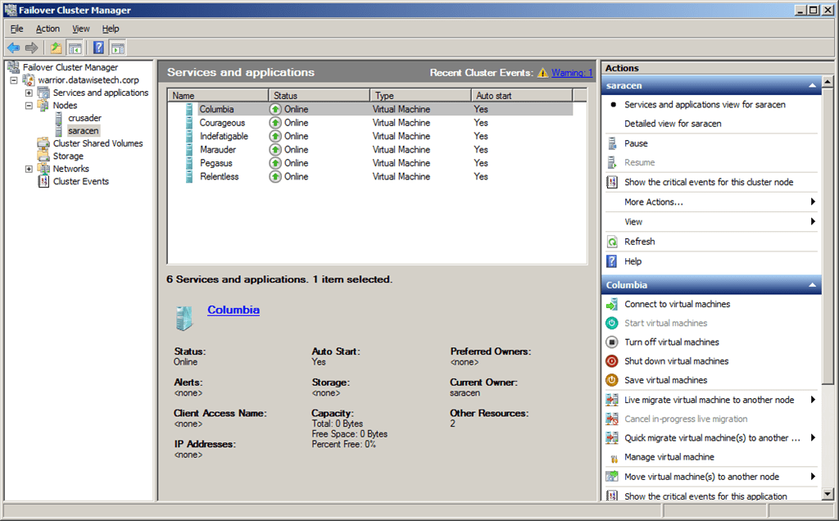The width and height of the screenshot is (839, 521).
Task: Click the Move virtual machine(s) icon
Action: click(x=611, y=477)
